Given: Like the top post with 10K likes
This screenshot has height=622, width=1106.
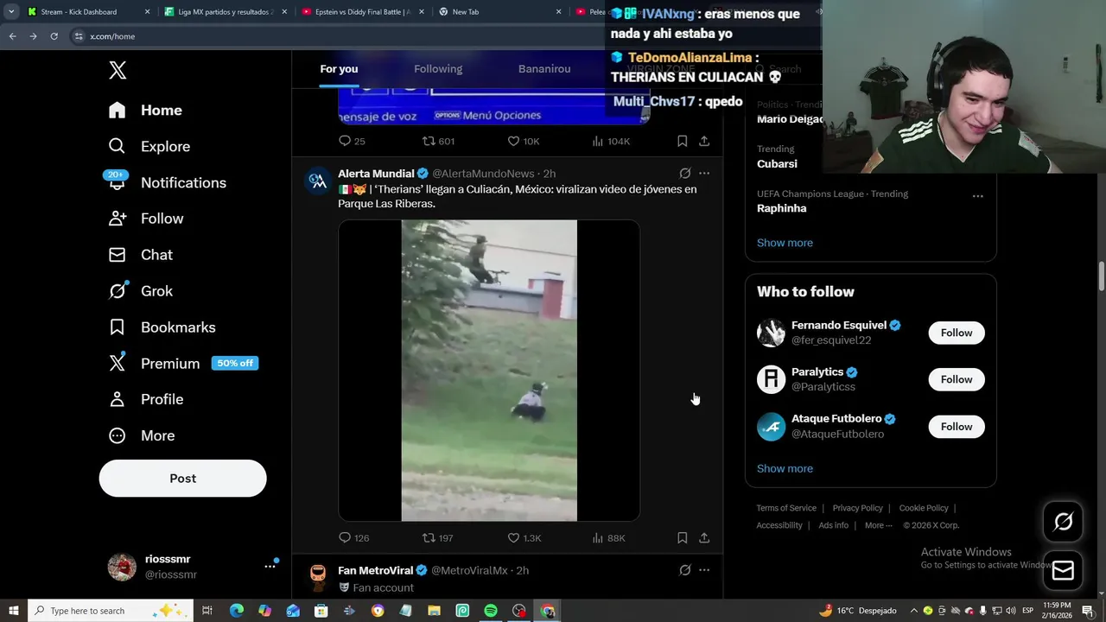Looking at the screenshot, I should [523, 141].
